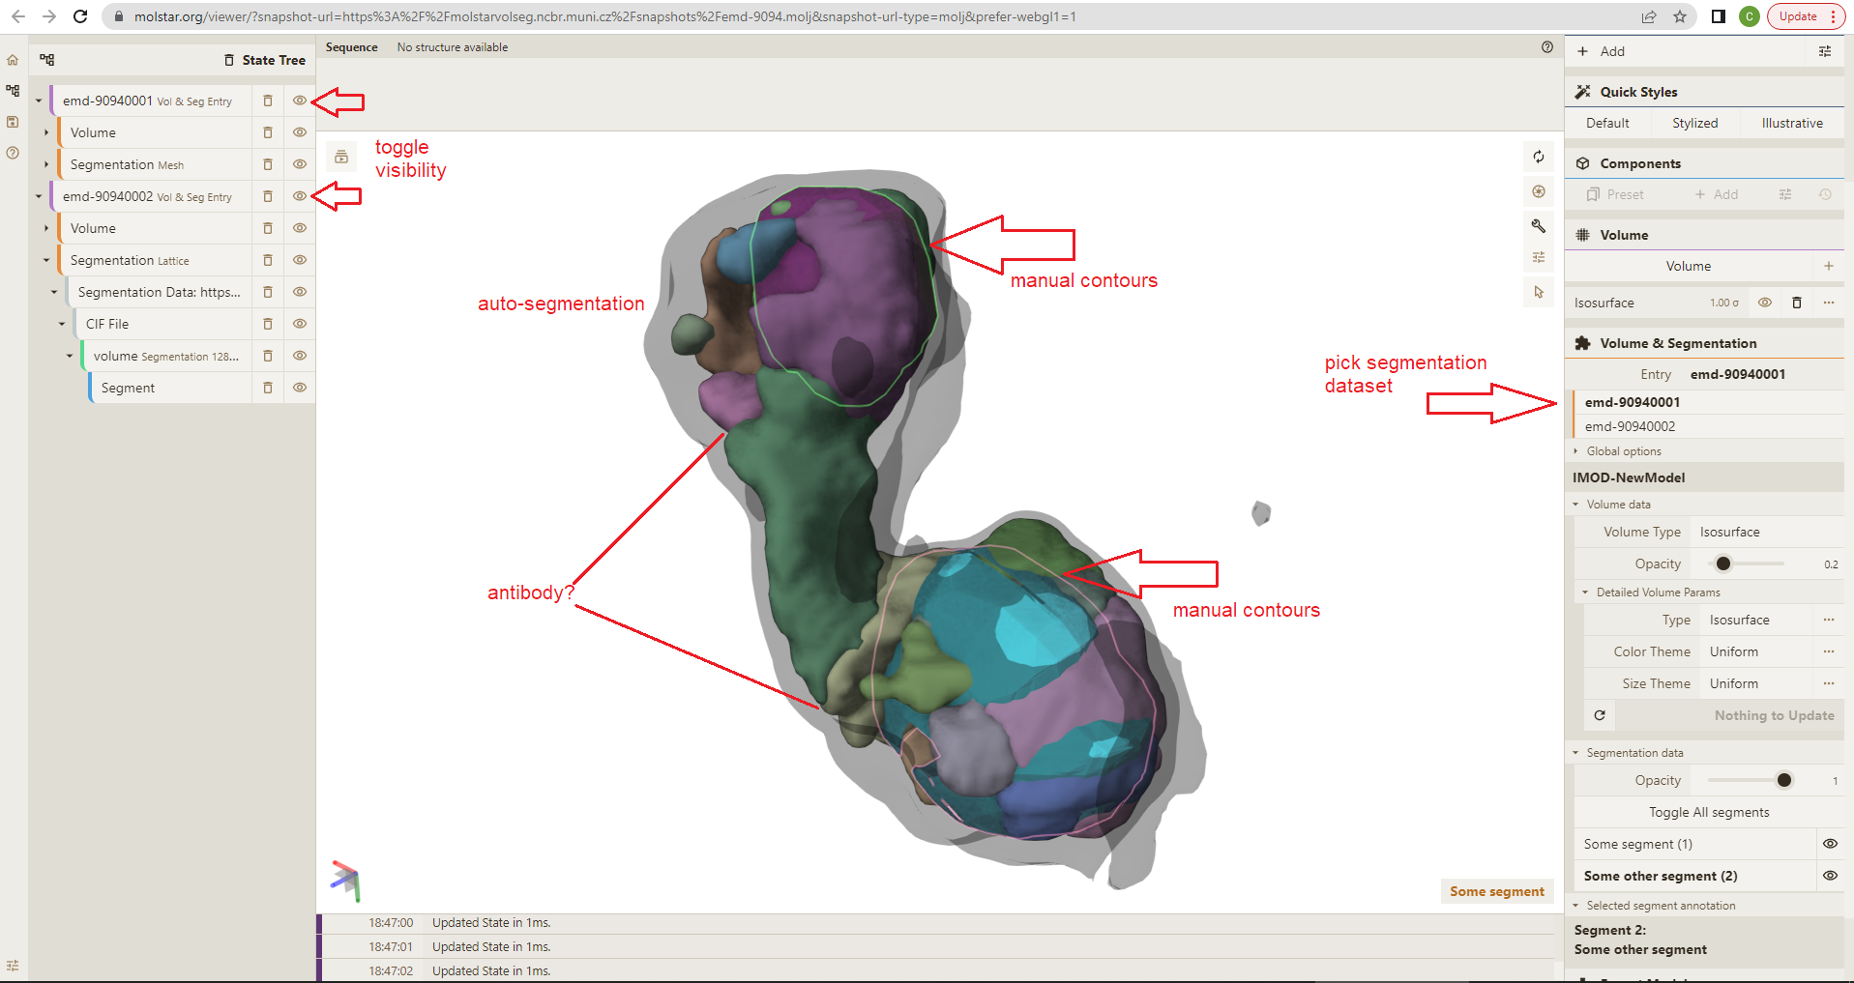Delete the Segmentation Mesh node
This screenshot has height=983, width=1854.
268,164
